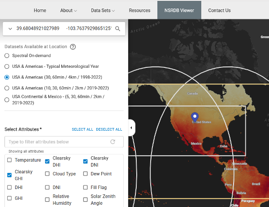The image size is (269, 207).
Task: Collapse the side panel with arrow handle
Action: coord(131,128)
